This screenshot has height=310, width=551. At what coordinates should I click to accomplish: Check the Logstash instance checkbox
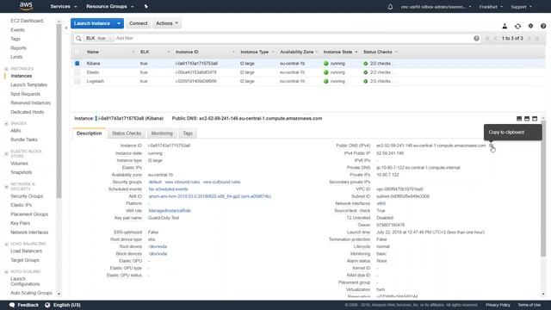[x=77, y=81]
